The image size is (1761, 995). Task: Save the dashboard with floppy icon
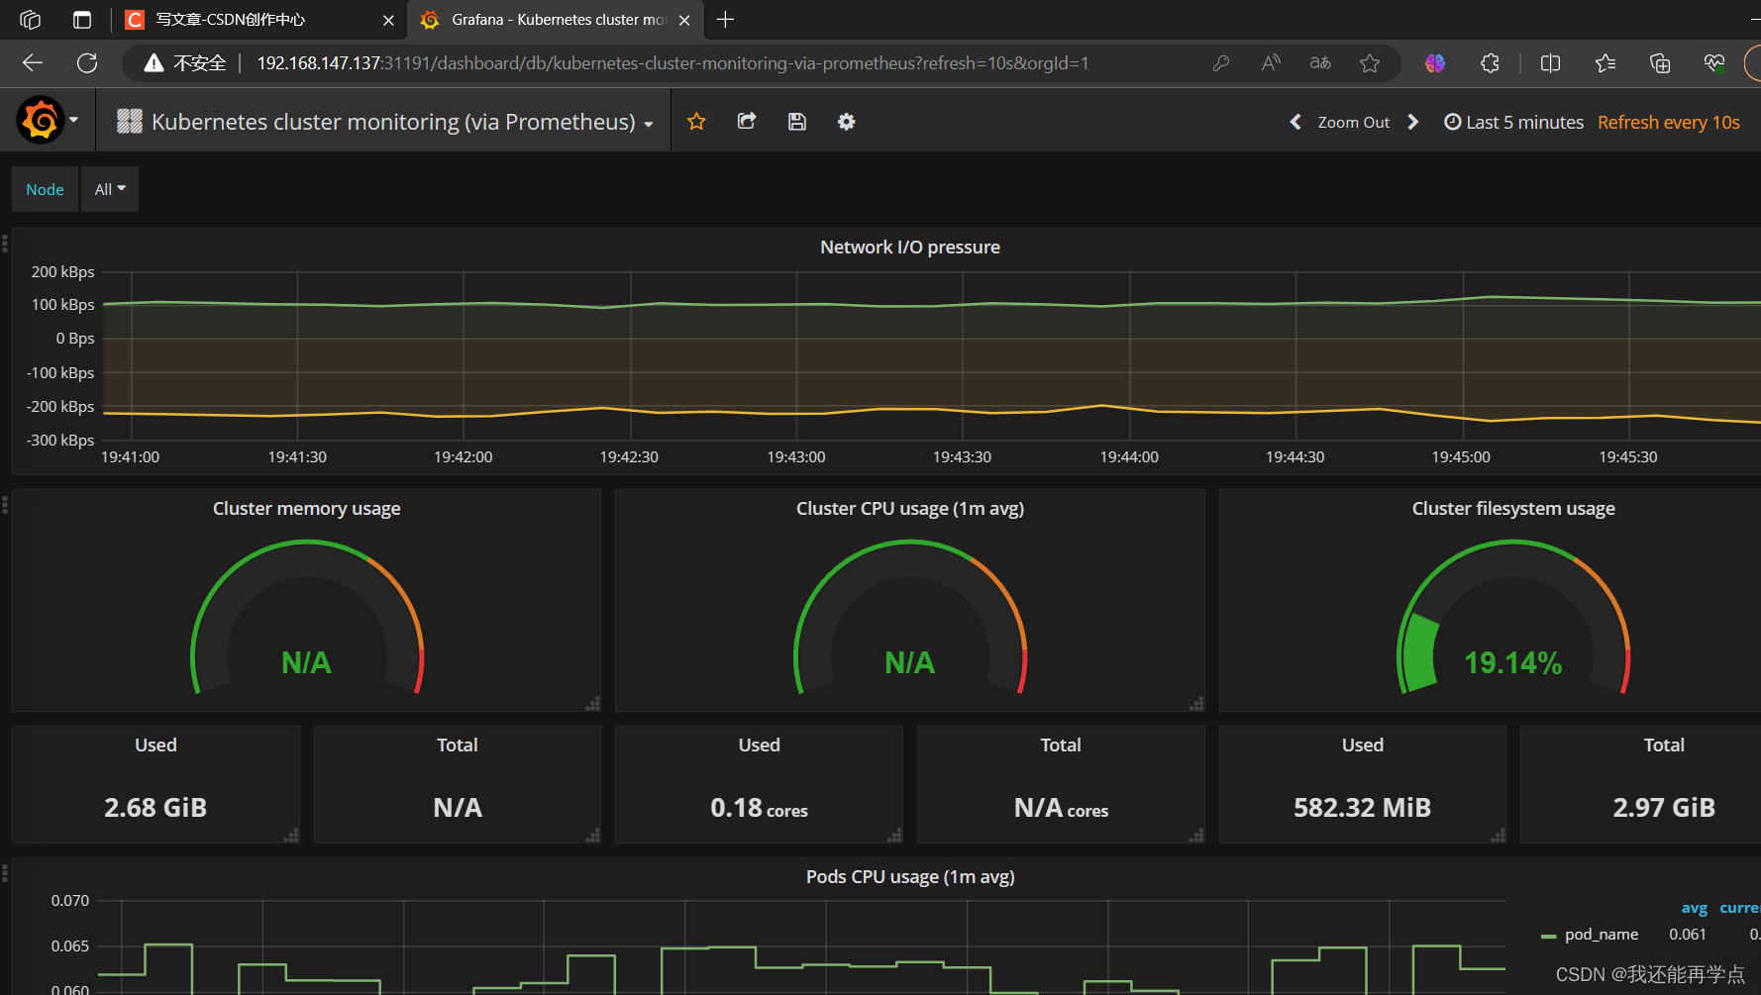tap(796, 121)
